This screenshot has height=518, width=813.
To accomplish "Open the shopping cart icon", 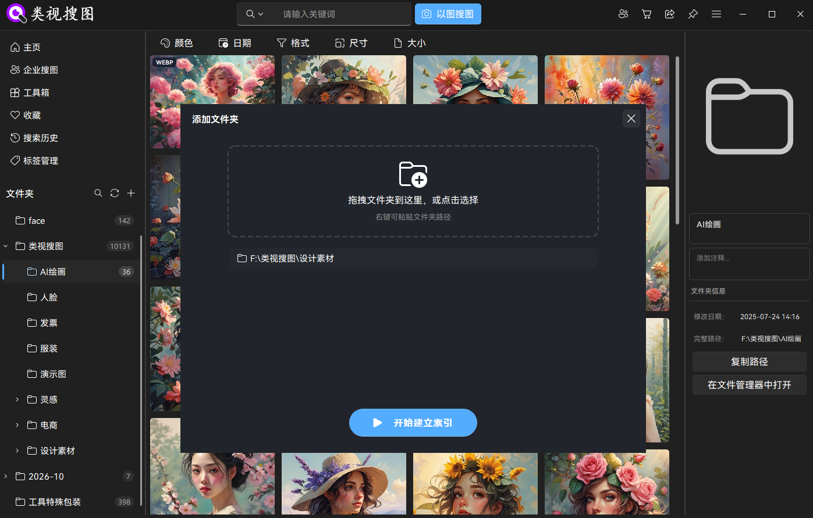I will (647, 14).
